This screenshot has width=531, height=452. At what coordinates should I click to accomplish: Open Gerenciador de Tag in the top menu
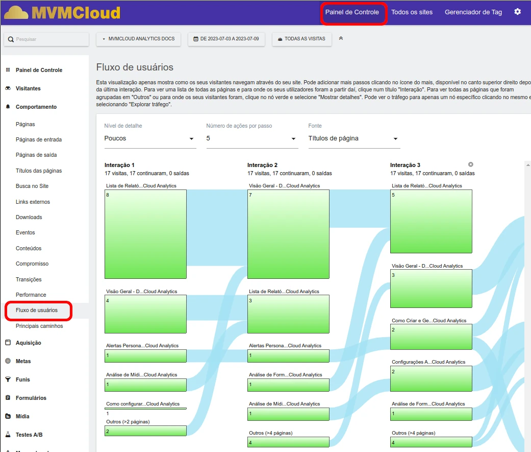tap(473, 12)
